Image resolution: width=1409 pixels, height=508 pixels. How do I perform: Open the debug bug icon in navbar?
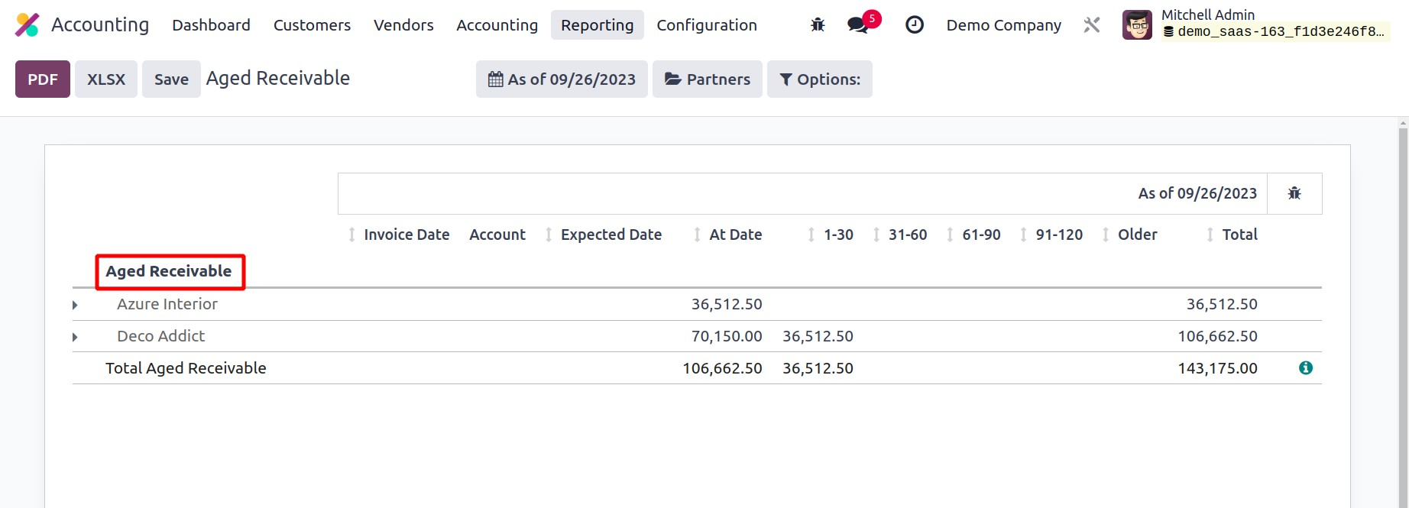point(818,25)
